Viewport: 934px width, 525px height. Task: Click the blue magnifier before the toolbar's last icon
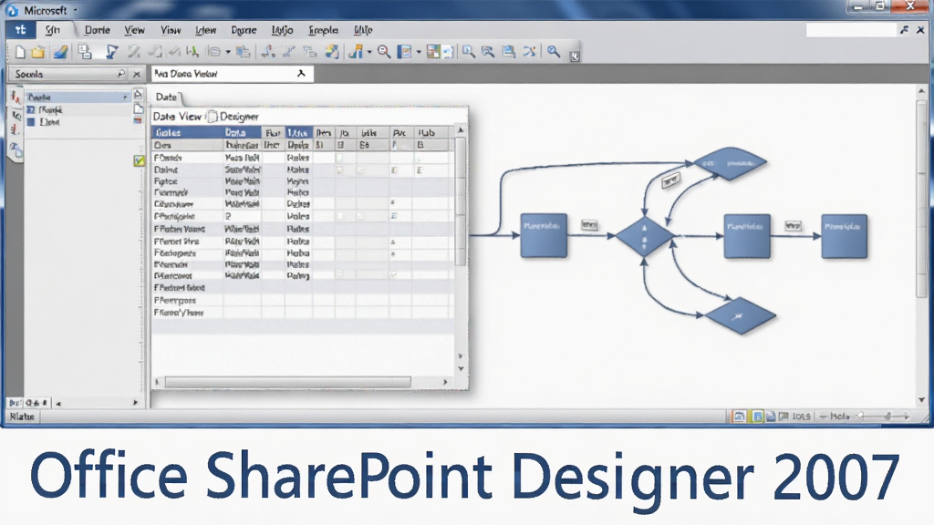coord(554,52)
